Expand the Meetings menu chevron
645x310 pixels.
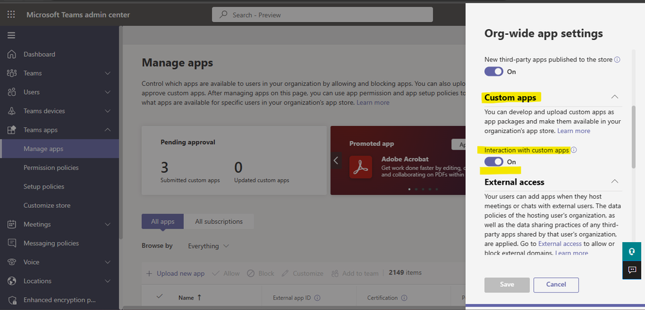(108, 224)
